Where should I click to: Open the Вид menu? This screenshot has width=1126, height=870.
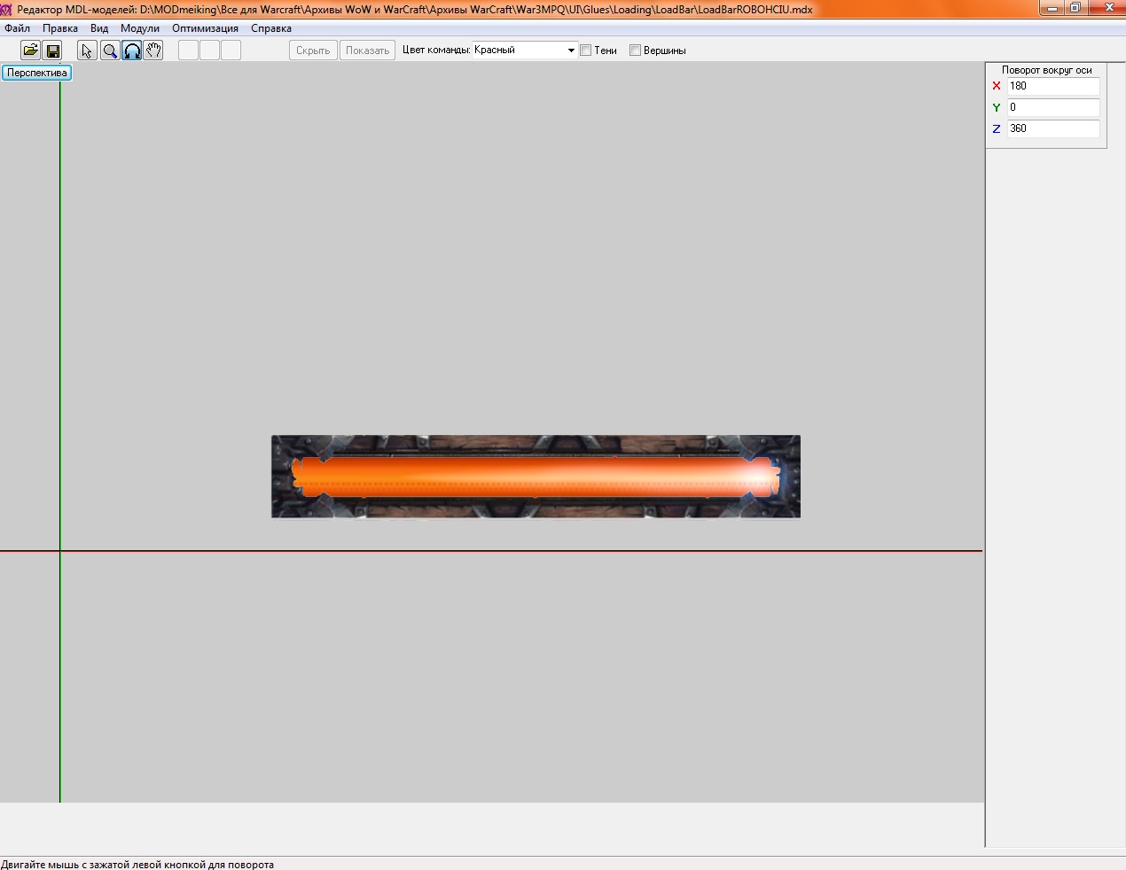99,28
